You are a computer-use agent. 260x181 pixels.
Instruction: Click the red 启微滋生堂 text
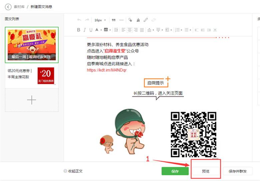click(115, 51)
